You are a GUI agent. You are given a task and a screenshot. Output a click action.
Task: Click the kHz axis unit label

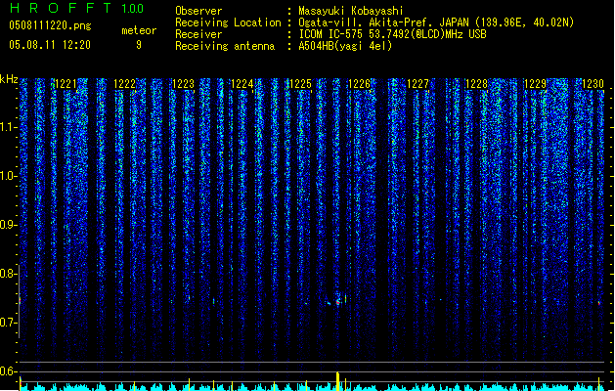click(9, 79)
